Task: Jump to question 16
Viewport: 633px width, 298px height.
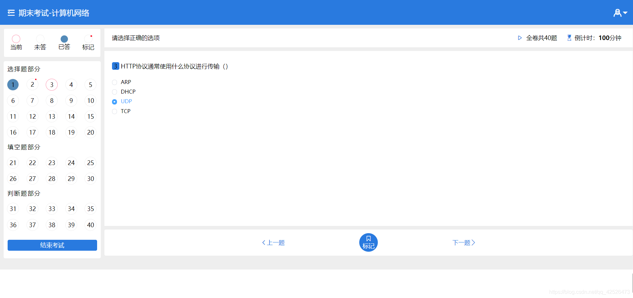Action: pos(13,132)
